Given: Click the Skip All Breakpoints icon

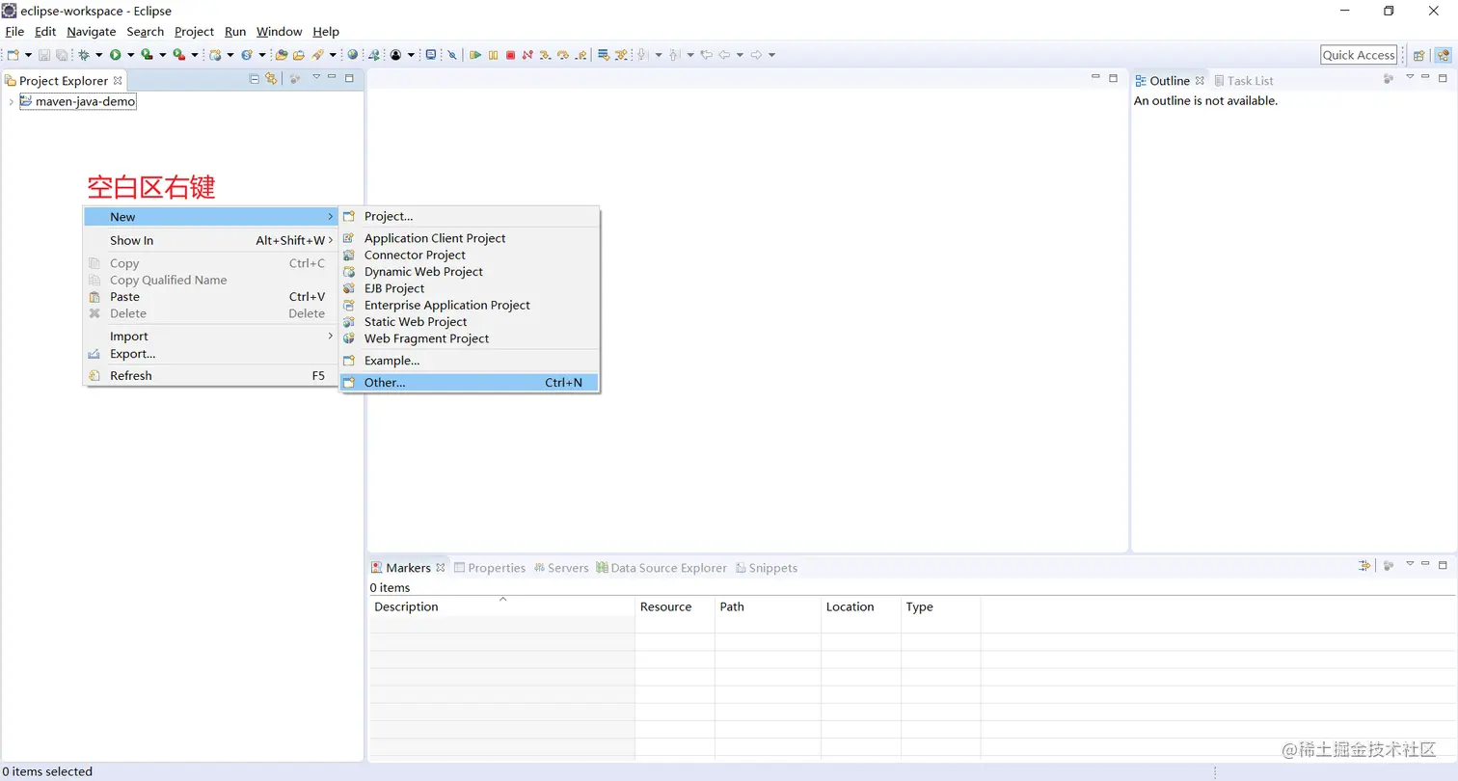Looking at the screenshot, I should (x=452, y=55).
